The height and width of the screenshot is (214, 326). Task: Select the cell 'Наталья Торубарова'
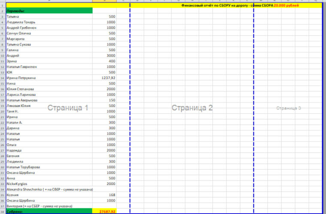point(49,167)
